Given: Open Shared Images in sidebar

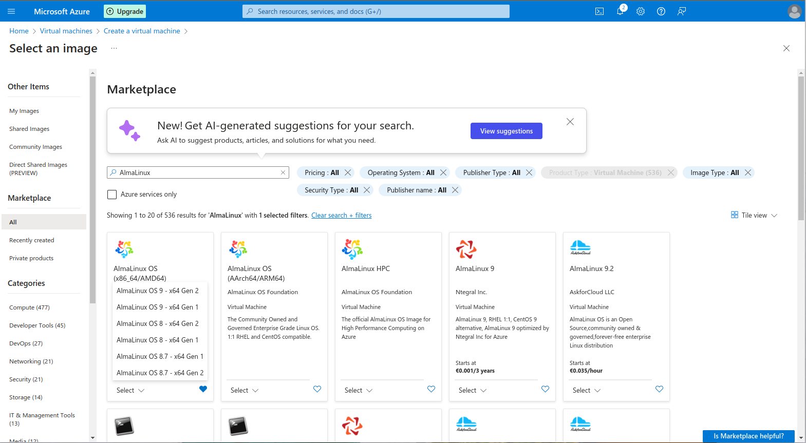Looking at the screenshot, I should pos(29,129).
